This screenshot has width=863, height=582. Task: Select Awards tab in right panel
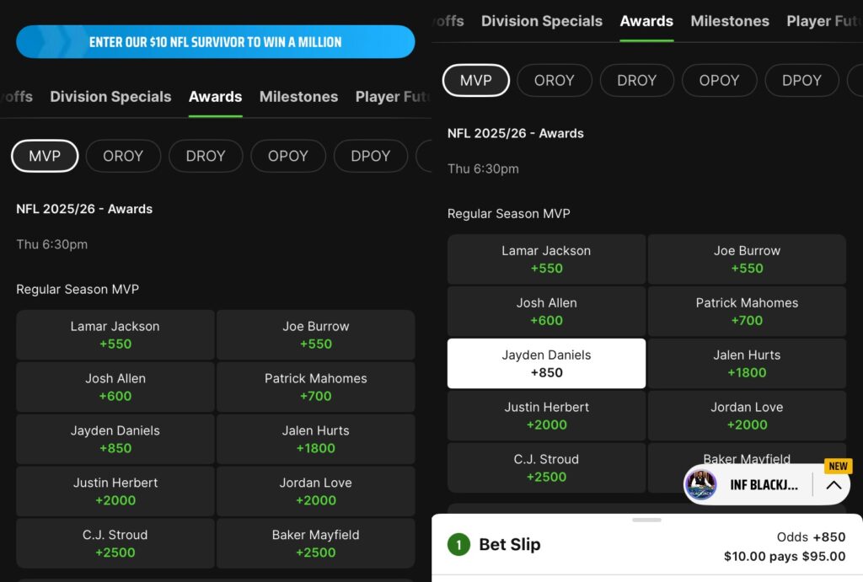coord(646,21)
